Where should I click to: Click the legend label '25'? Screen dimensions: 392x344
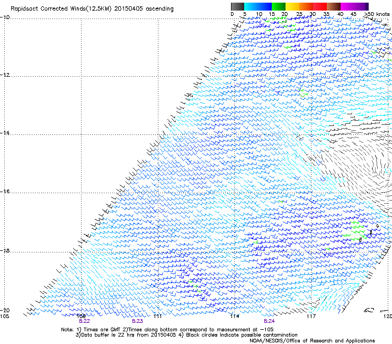click(299, 14)
